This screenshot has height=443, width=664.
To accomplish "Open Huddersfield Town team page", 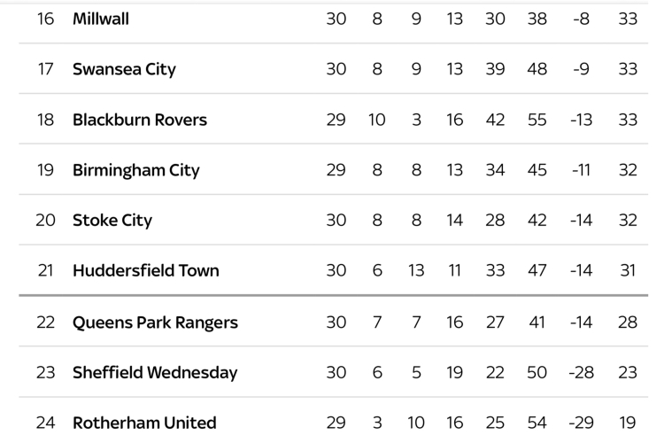I will coord(145,271).
